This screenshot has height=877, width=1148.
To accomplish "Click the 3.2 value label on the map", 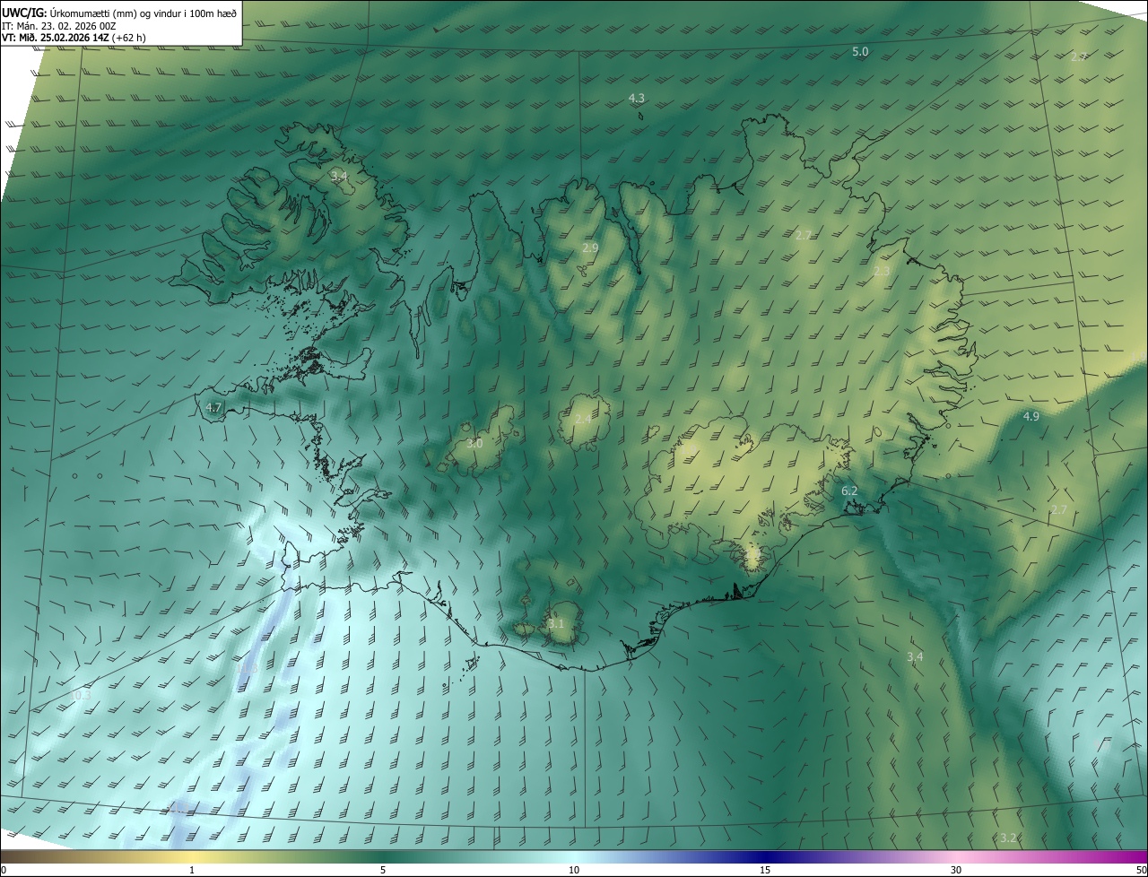I will [1008, 838].
